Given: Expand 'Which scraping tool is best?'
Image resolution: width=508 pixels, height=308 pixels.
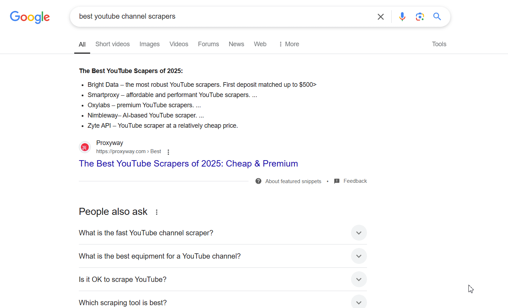Looking at the screenshot, I should click(x=359, y=302).
